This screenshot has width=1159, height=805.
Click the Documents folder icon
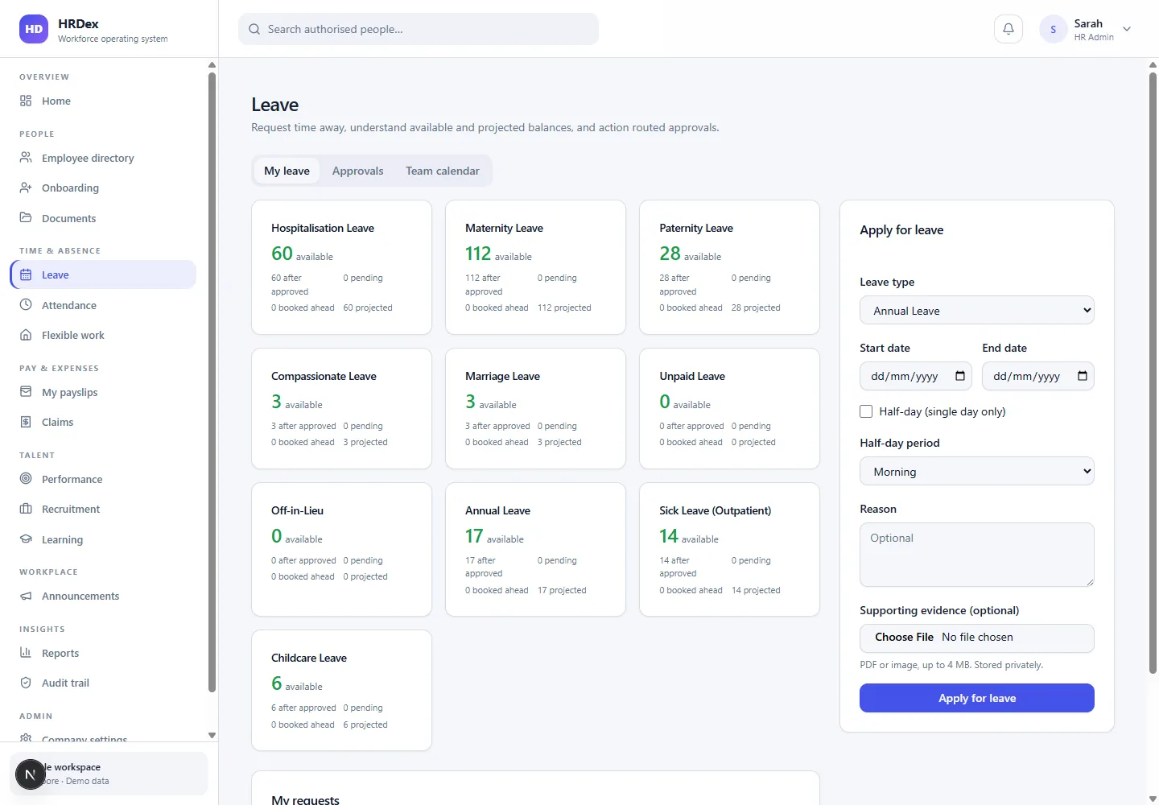pos(26,218)
